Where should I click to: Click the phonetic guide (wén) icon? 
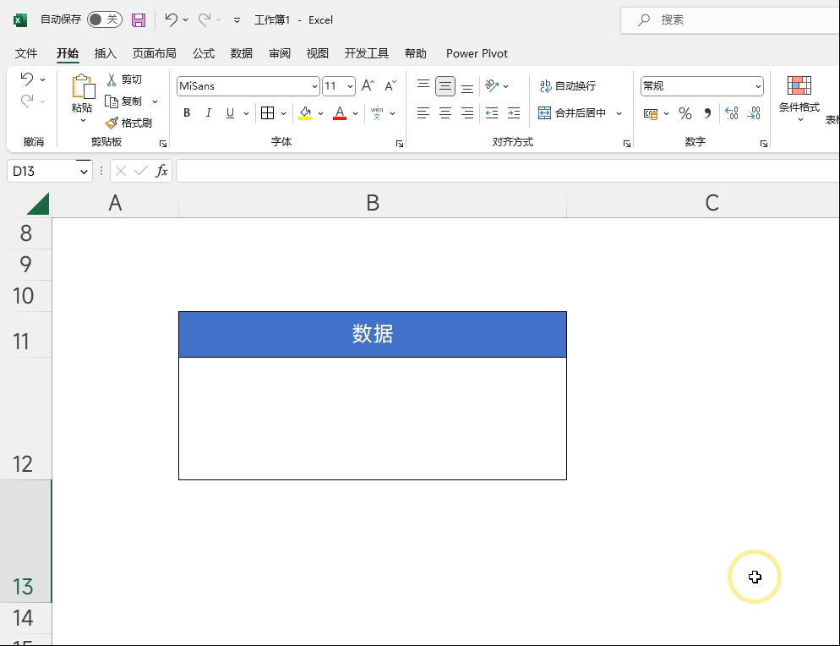pyautogui.click(x=377, y=113)
